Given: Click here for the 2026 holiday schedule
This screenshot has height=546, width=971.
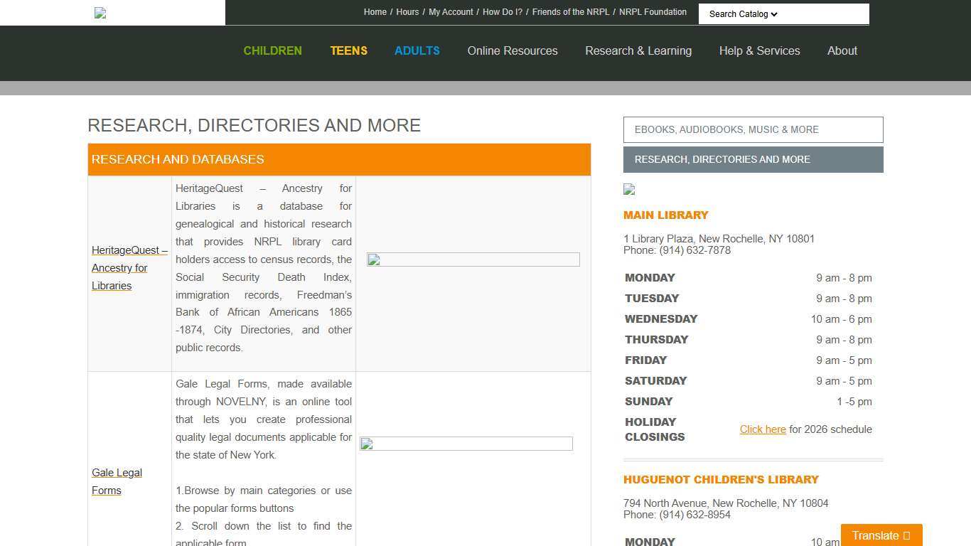Looking at the screenshot, I should 763,429.
